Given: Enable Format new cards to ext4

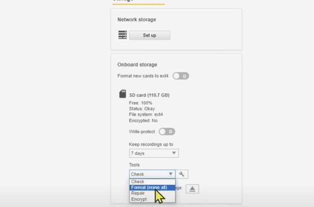Looking at the screenshot, I should click(181, 76).
